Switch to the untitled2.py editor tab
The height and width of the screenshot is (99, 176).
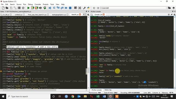coord(18,15)
